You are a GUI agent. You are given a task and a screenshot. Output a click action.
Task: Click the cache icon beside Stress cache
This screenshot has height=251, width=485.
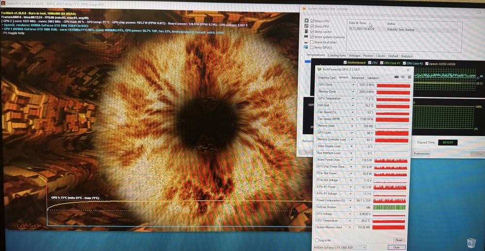pos(306,31)
